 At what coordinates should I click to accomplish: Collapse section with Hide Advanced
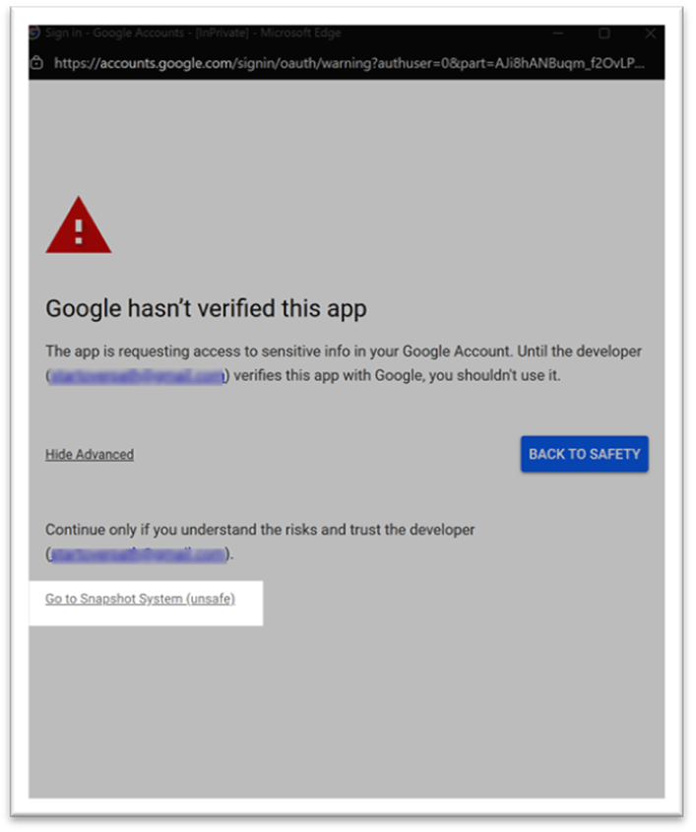pyautogui.click(x=90, y=454)
